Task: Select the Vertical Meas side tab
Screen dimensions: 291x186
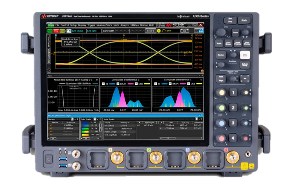Action: pos(49,56)
